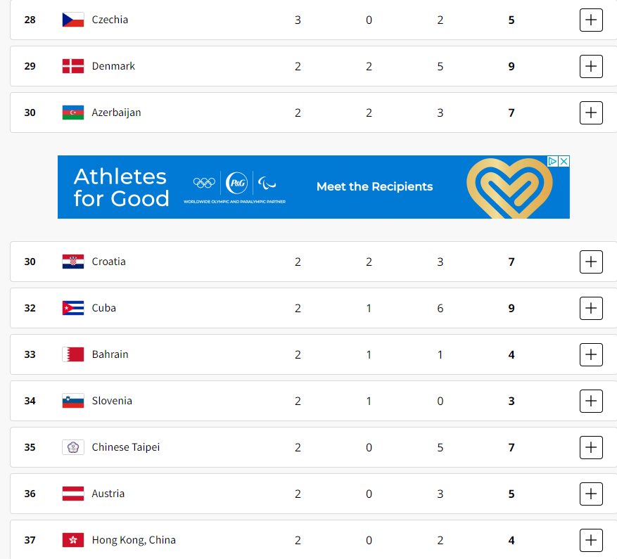Expand Slovenia medal details
The width and height of the screenshot is (617, 559).
(591, 401)
